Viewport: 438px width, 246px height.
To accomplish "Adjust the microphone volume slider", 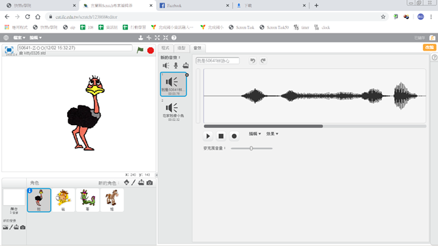I will [251, 148].
